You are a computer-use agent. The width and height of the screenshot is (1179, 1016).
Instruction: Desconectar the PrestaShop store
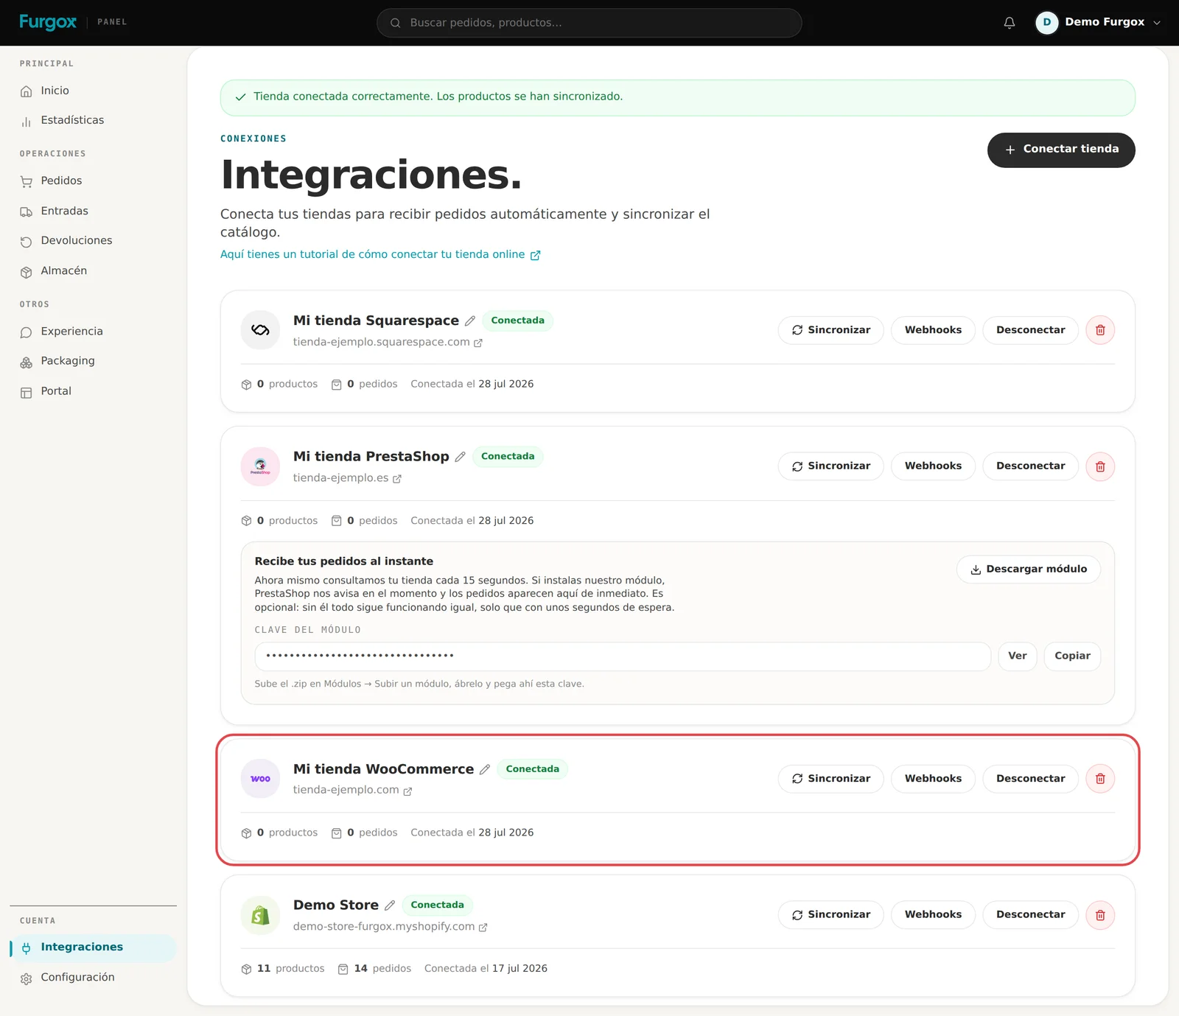[x=1030, y=466]
